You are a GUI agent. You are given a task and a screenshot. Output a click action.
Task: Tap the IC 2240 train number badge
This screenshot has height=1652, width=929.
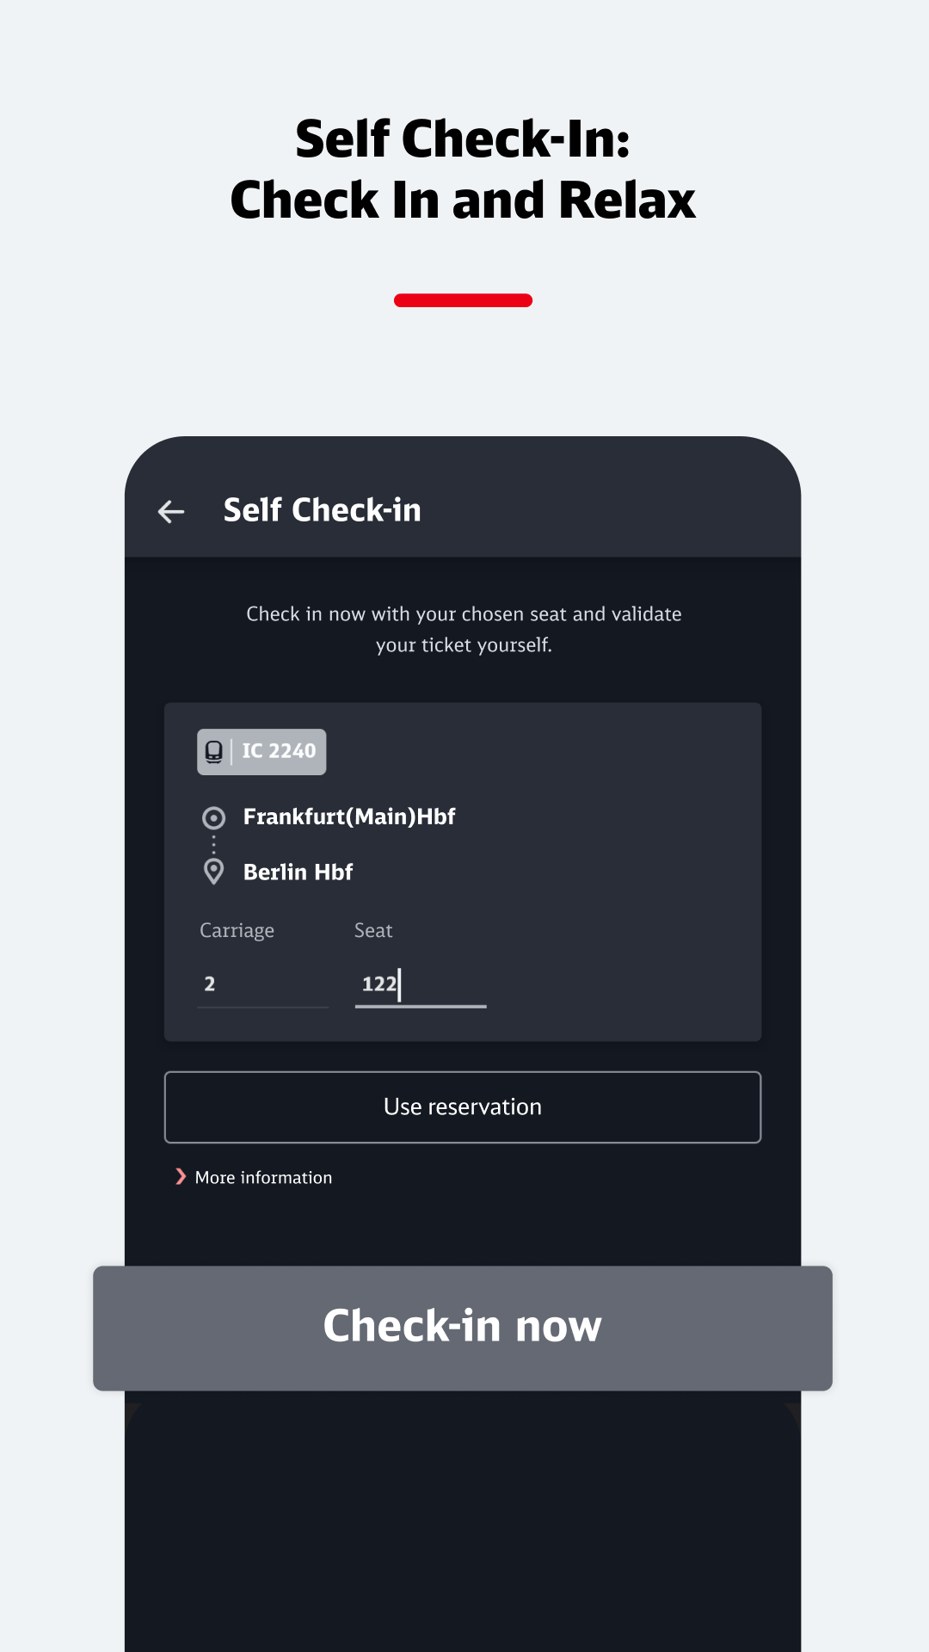261,750
